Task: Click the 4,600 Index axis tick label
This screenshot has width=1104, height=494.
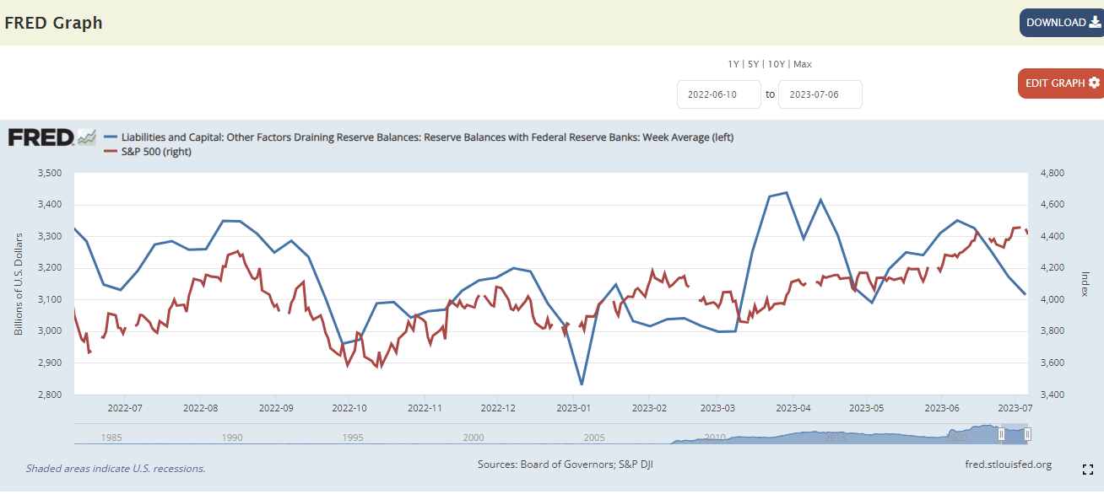Action: pyautogui.click(x=1052, y=205)
